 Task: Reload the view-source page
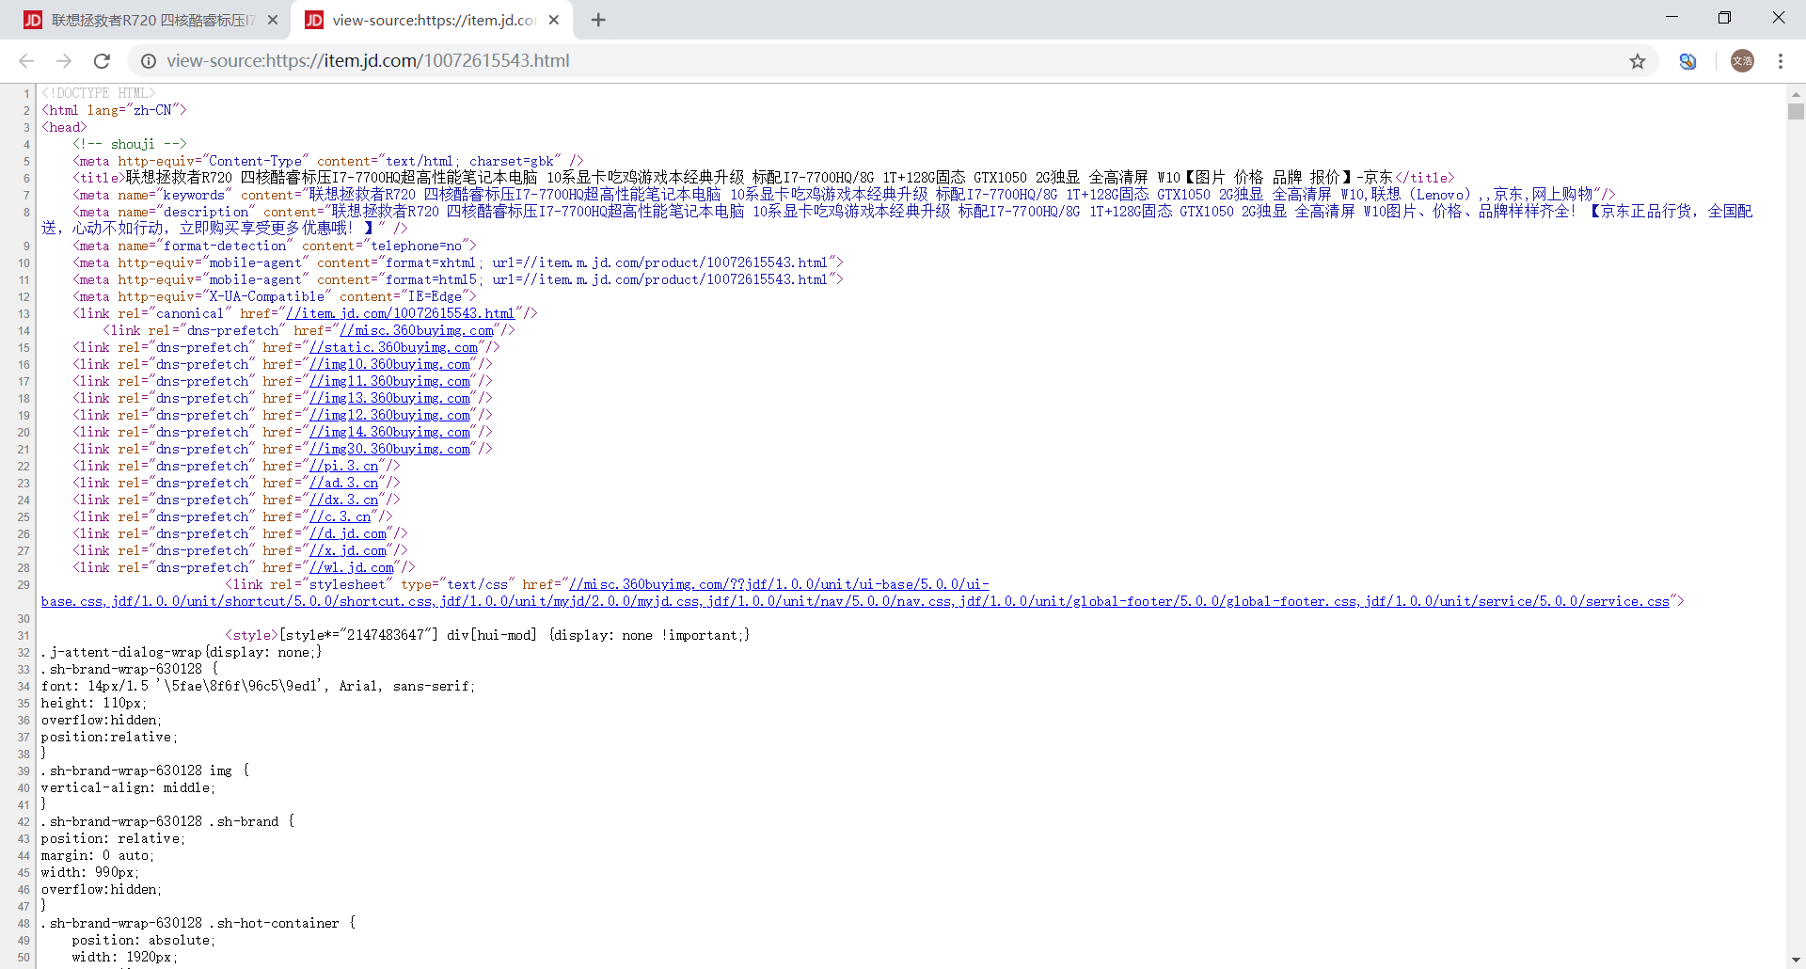102,61
